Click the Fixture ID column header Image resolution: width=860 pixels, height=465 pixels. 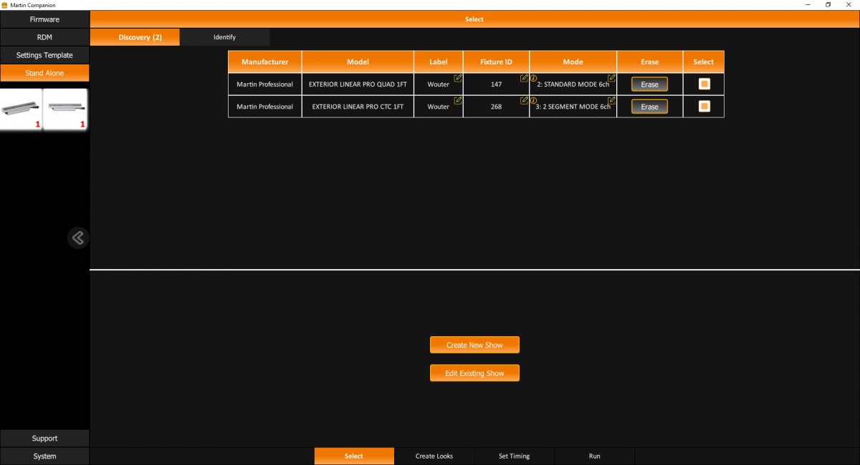(496, 62)
